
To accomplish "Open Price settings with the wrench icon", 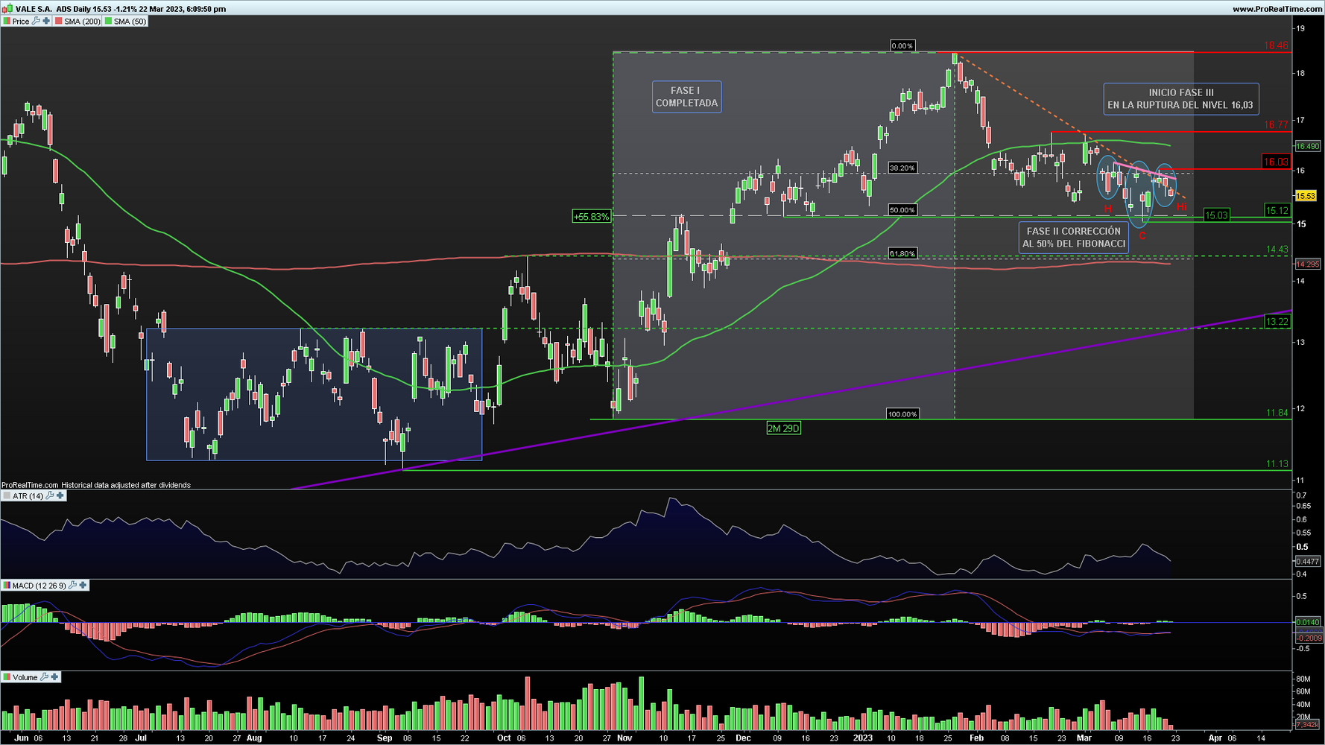I will point(36,21).
